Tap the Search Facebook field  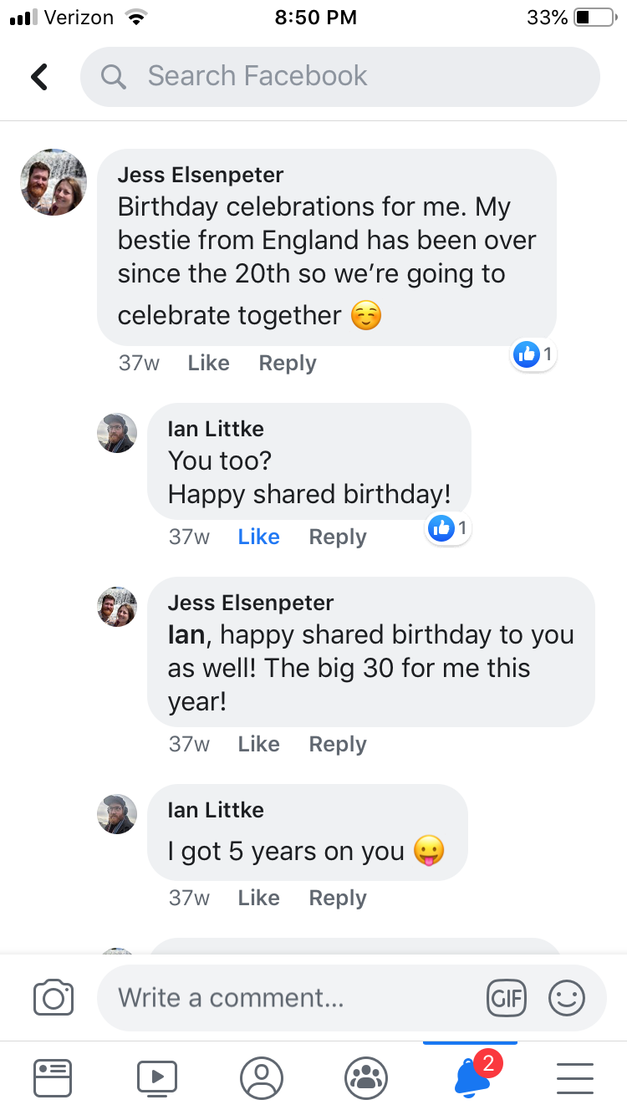click(x=339, y=77)
